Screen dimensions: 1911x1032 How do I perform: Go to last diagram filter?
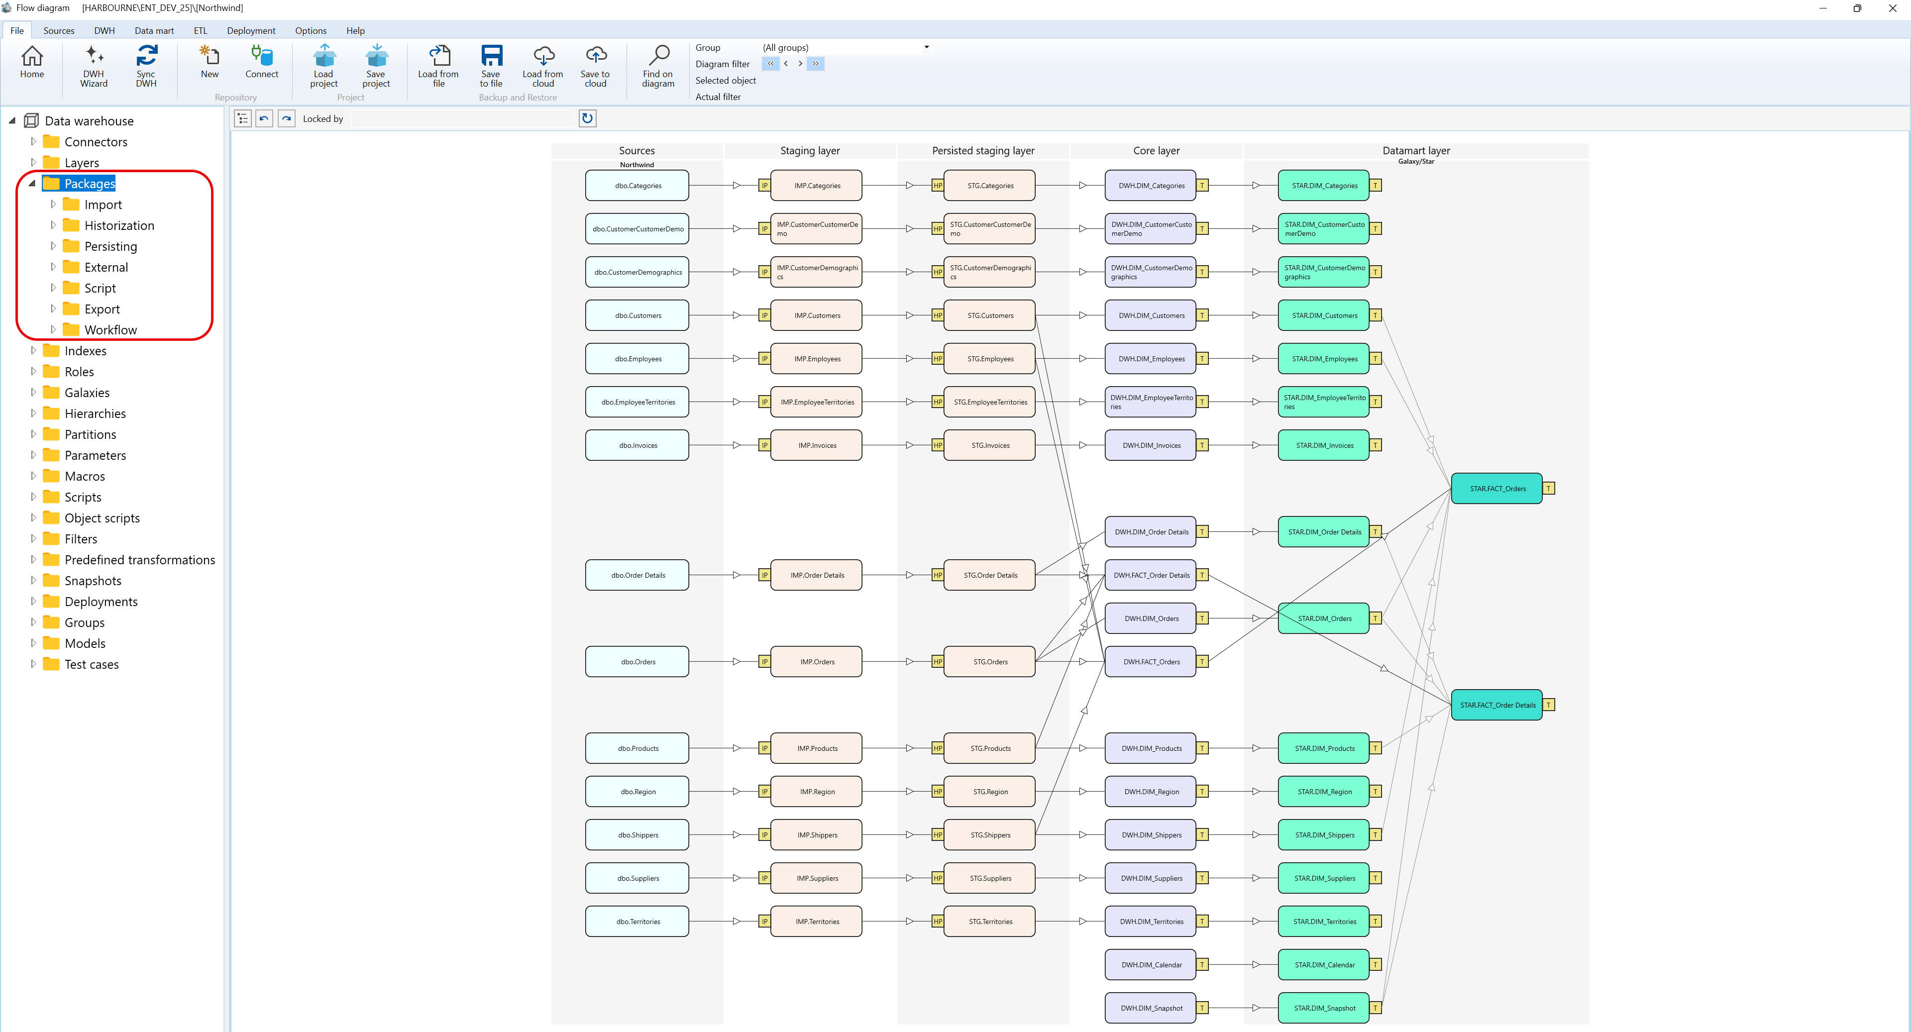(816, 64)
